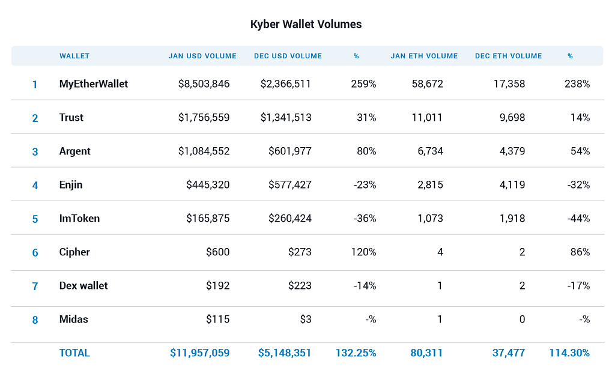This screenshot has height=385, width=615.
Task: Select the DEC USD VOLUME column header
Action: [288, 56]
